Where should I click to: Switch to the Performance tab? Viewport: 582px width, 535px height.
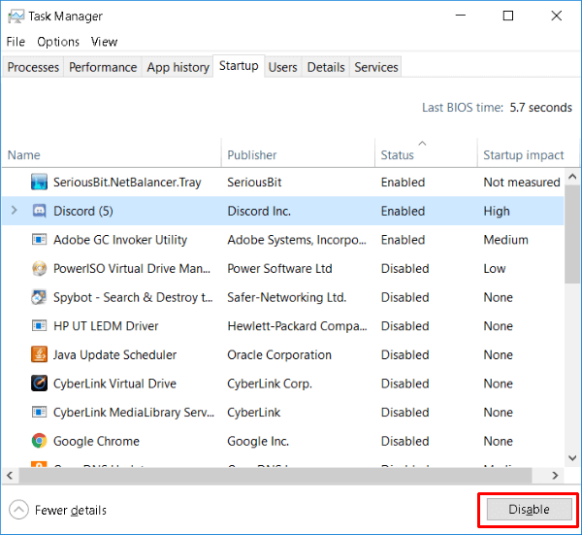click(103, 67)
